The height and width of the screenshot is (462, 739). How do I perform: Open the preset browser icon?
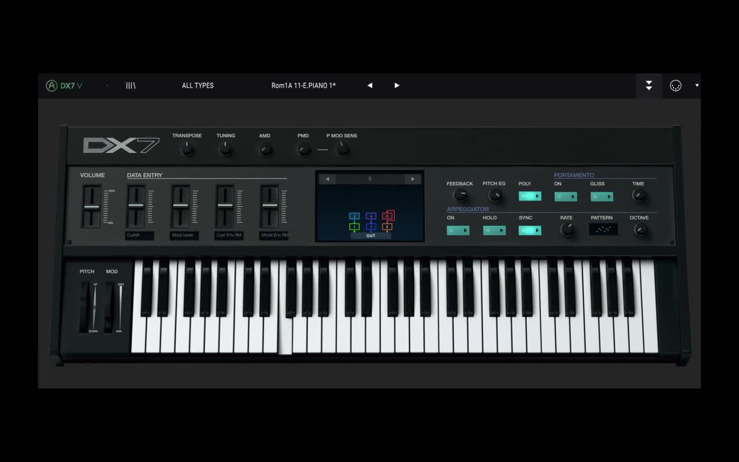click(x=130, y=85)
